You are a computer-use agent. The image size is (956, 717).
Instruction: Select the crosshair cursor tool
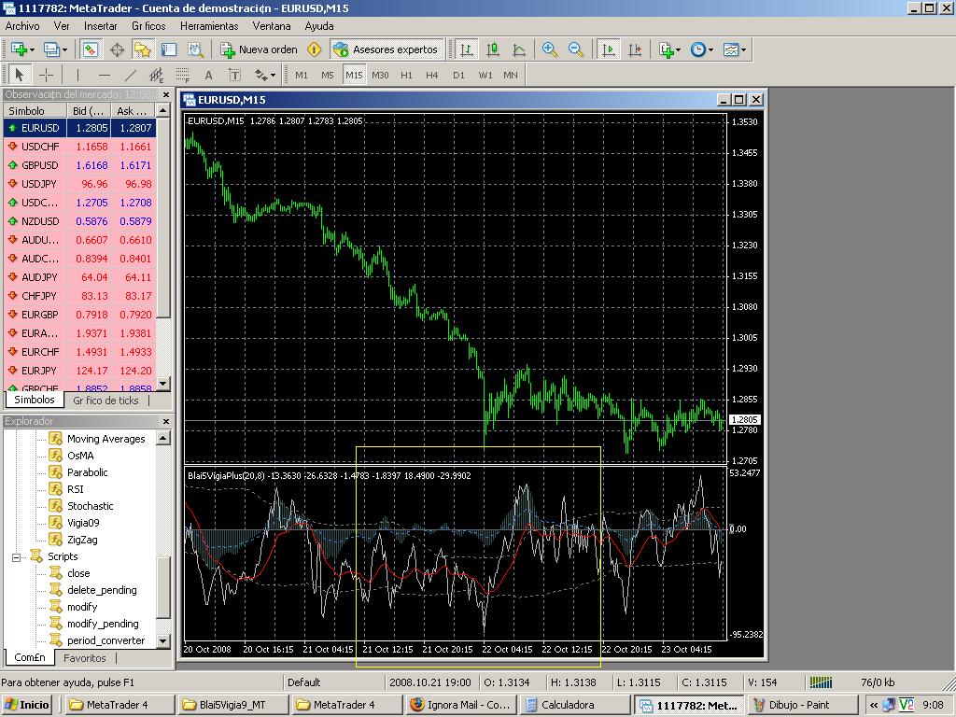[46, 75]
